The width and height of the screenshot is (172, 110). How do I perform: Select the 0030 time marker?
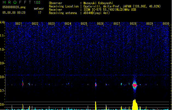(x=166, y=24)
